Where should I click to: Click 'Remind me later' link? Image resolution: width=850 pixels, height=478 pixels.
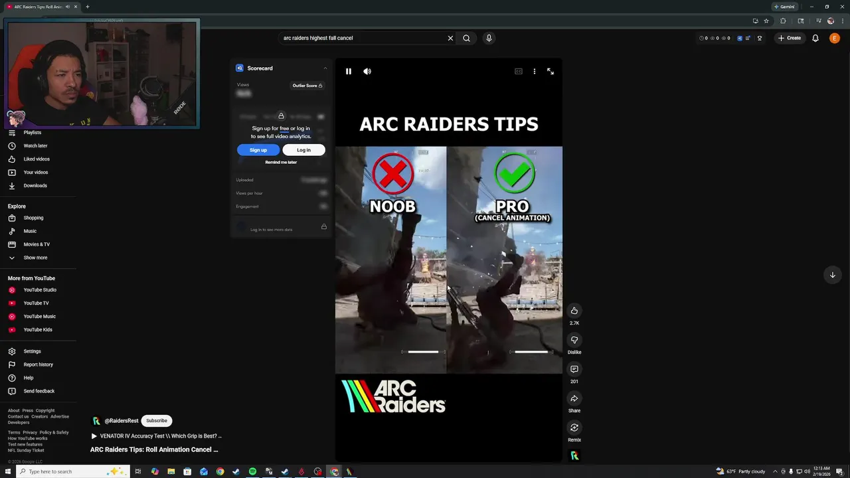pos(281,162)
